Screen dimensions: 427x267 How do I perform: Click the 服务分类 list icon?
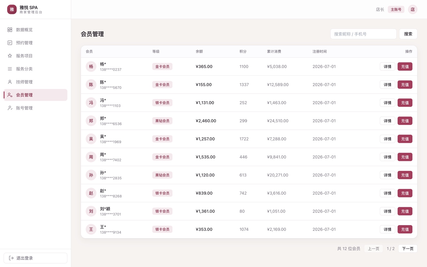(10, 69)
